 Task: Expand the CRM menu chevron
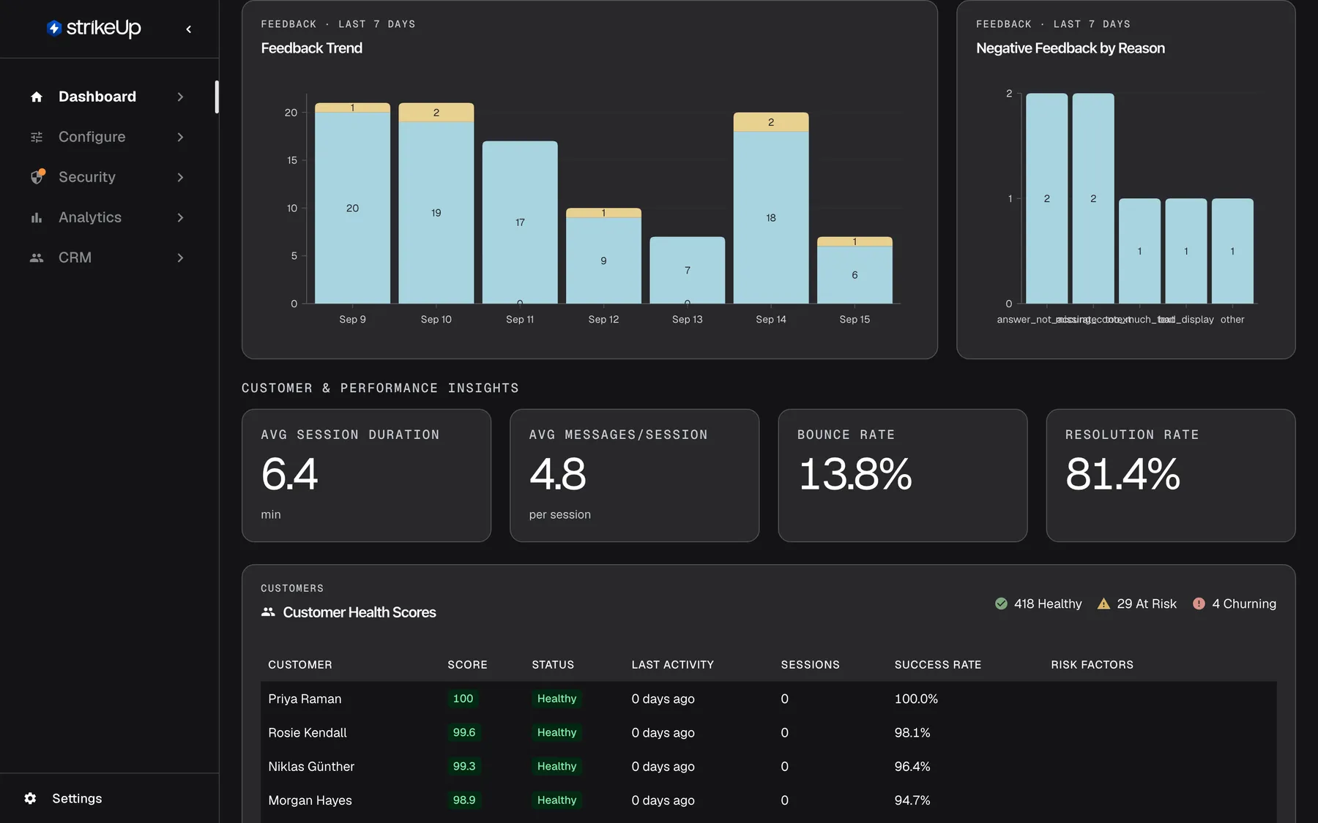click(x=180, y=258)
